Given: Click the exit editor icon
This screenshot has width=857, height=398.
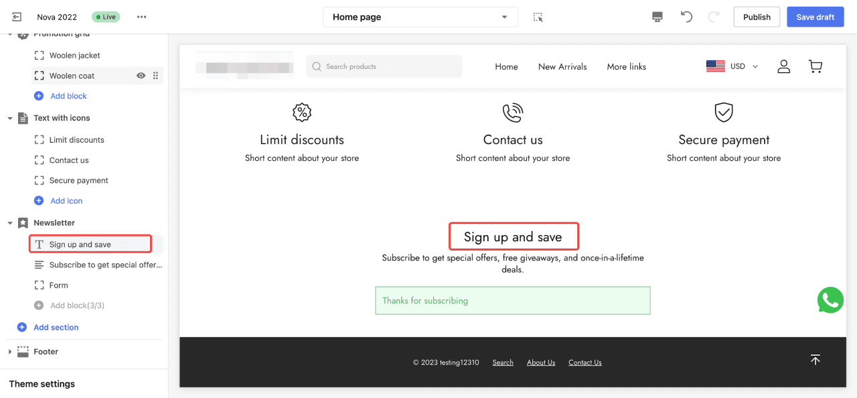Looking at the screenshot, I should (x=17, y=17).
